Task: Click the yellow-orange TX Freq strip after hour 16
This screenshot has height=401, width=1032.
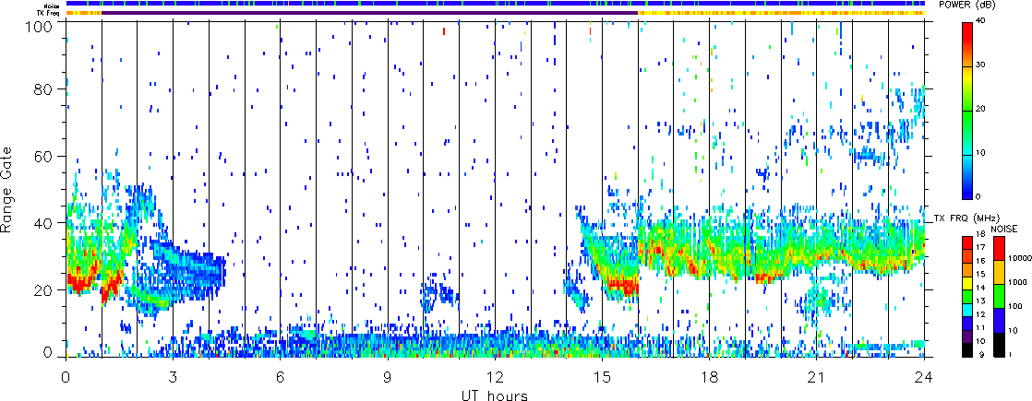Action: 781,13
